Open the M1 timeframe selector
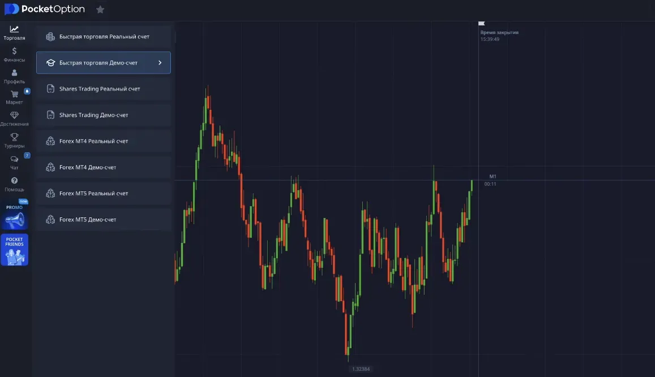 (491, 175)
